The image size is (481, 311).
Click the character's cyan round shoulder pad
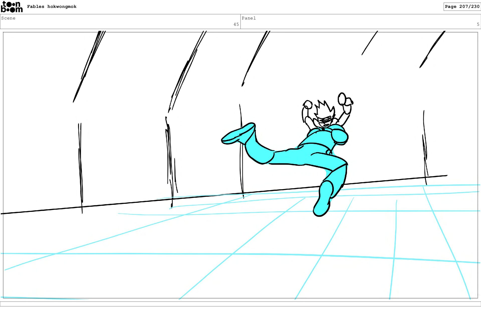click(339, 136)
